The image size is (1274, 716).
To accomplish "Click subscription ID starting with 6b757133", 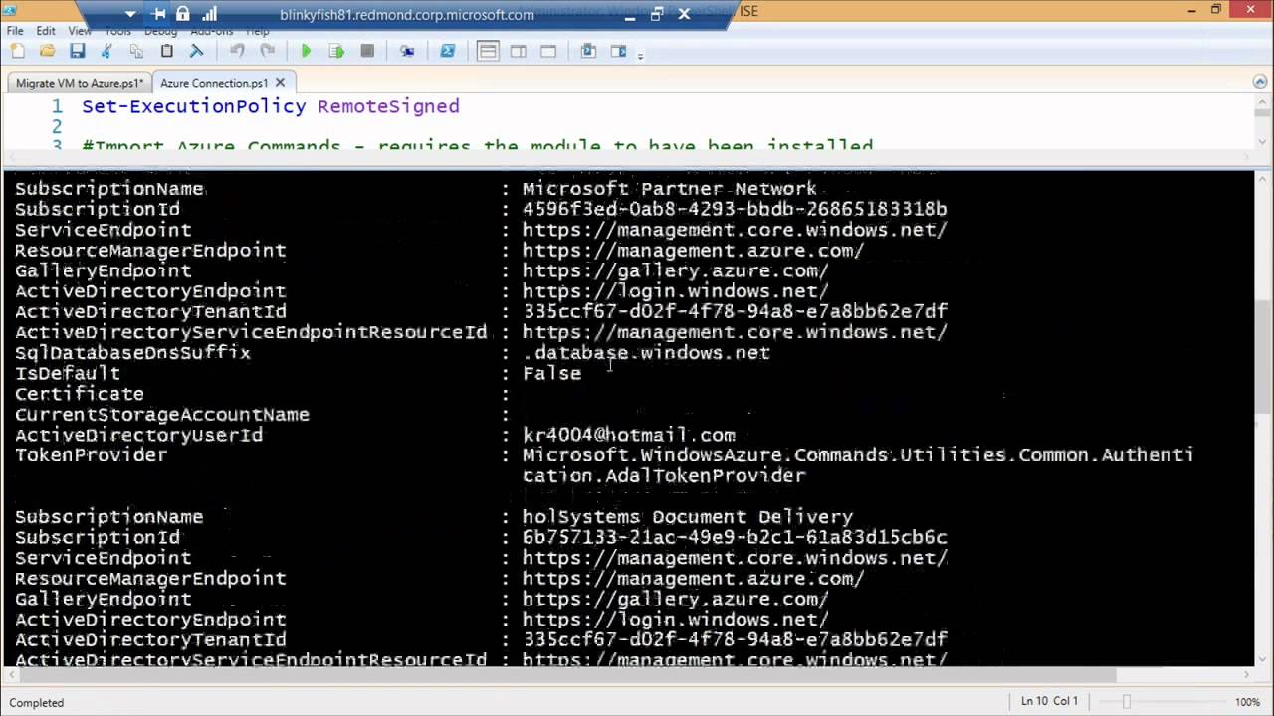I will 735,537.
